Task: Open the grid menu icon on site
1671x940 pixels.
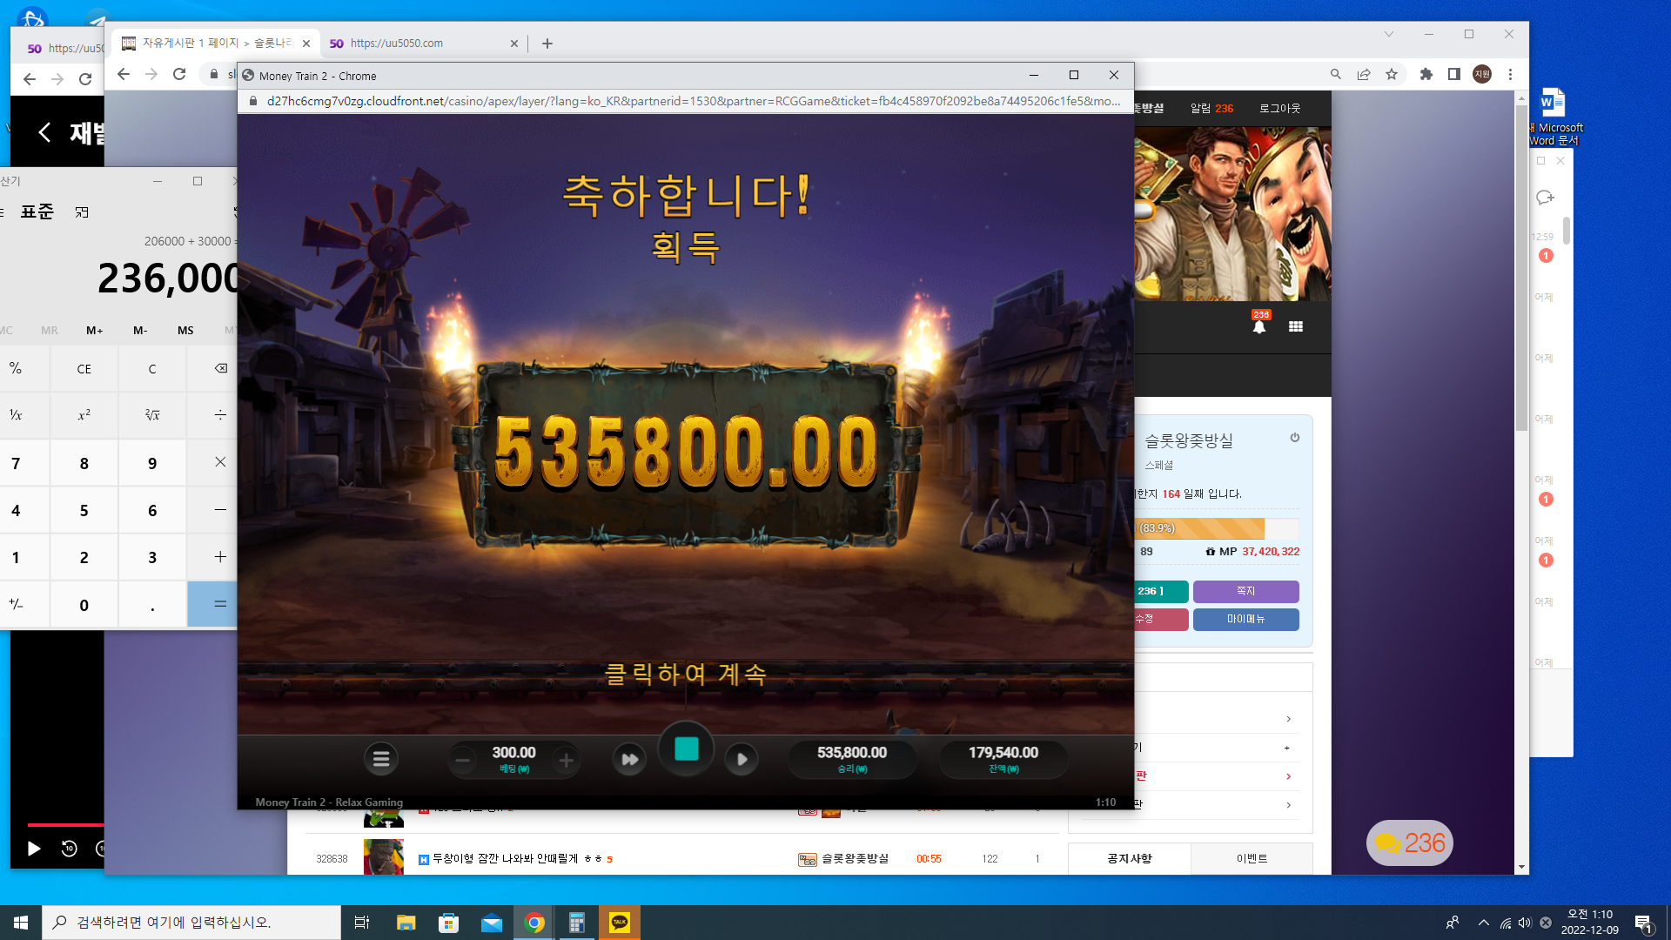Action: (x=1296, y=326)
